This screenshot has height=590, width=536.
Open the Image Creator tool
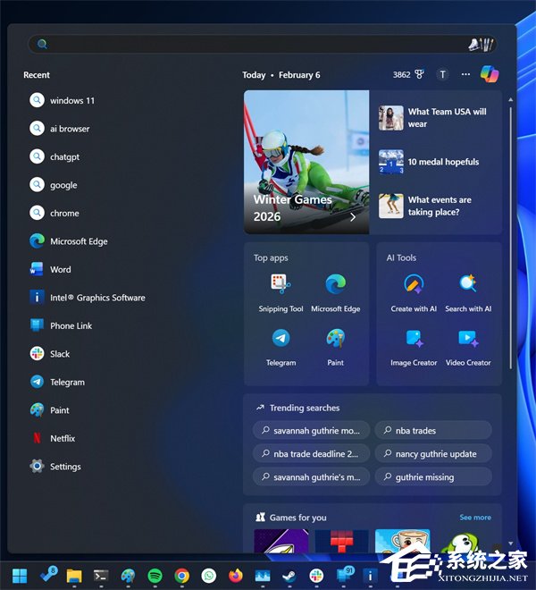click(414, 348)
